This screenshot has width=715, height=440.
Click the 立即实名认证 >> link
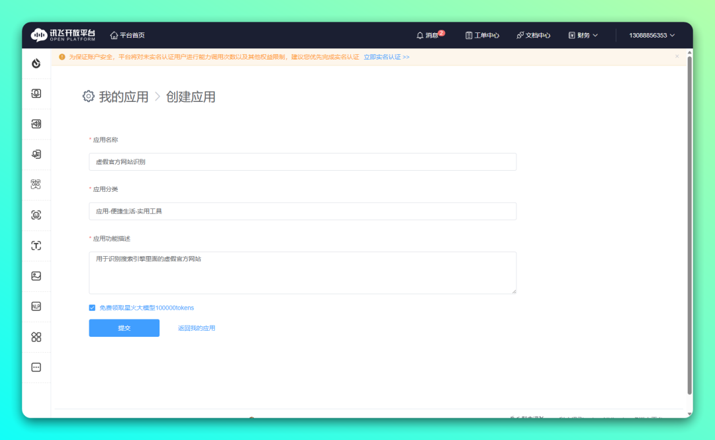point(386,57)
